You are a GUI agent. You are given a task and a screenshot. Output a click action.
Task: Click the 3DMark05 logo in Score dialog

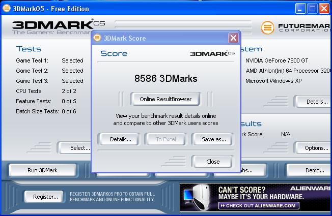click(x=212, y=53)
